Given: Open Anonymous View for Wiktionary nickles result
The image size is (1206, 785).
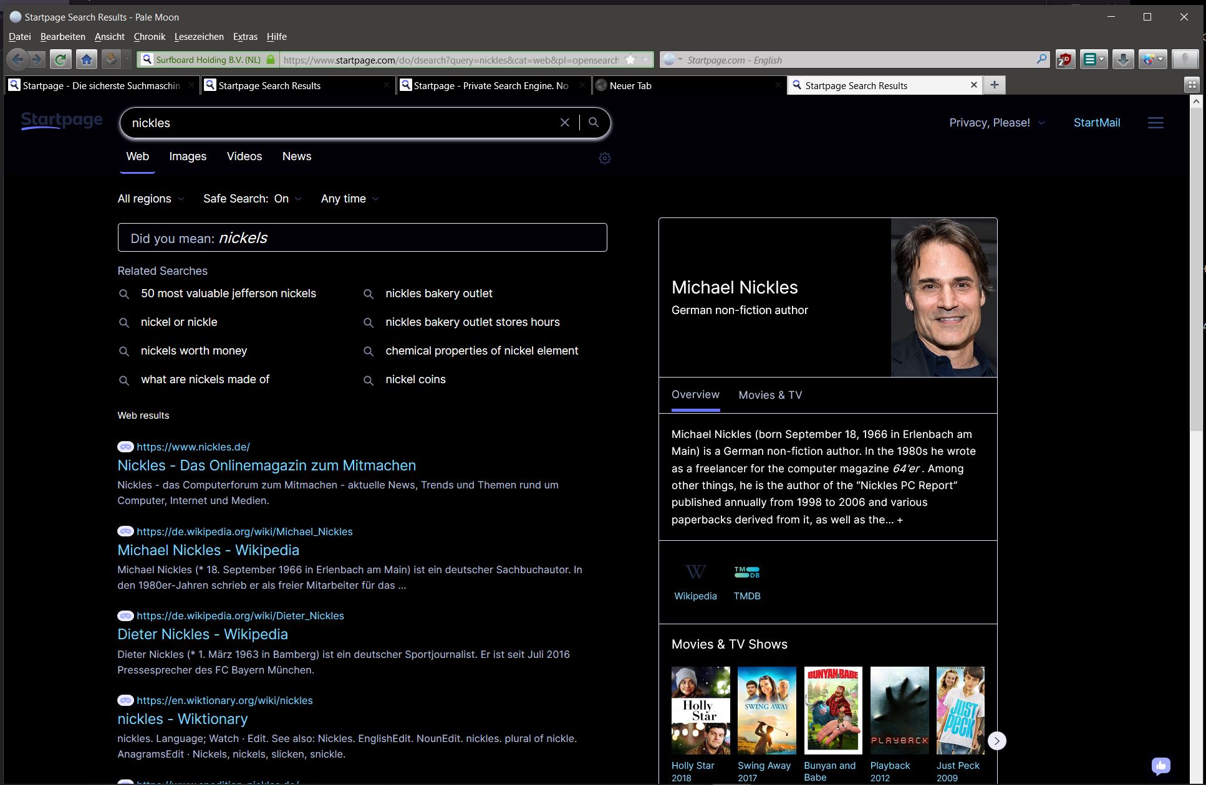Looking at the screenshot, I should (125, 700).
